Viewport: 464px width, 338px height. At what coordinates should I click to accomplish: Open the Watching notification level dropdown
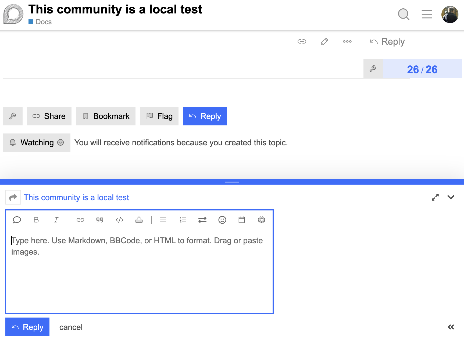click(x=37, y=143)
